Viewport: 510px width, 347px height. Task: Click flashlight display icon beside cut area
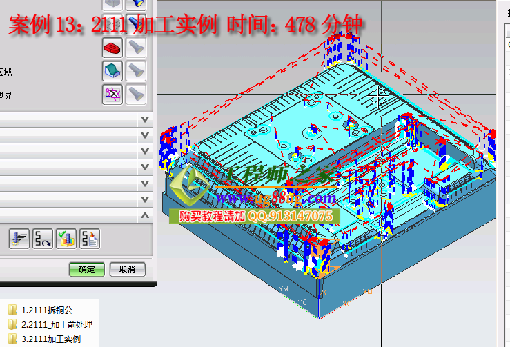pos(136,70)
